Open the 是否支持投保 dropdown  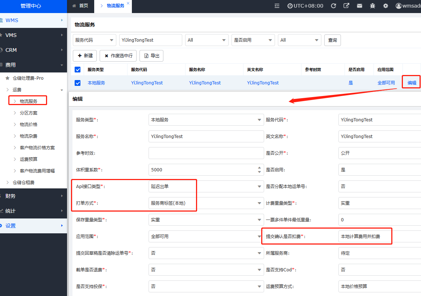[x=206, y=286]
